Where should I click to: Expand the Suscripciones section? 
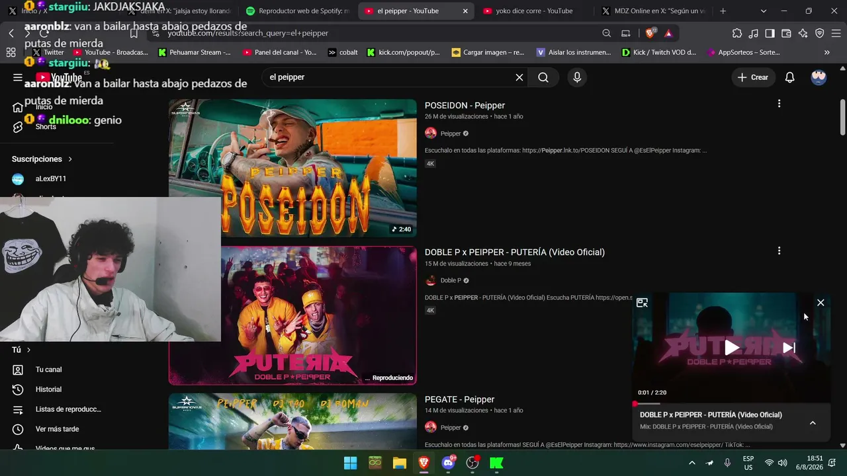(x=42, y=159)
